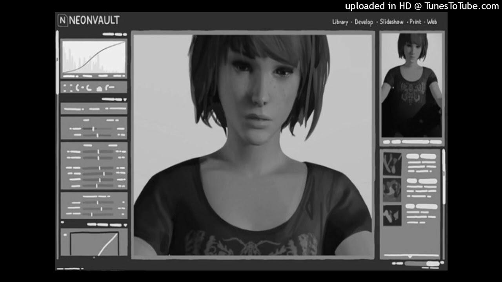Adjust the bottom slider in middle adjustment panel
502x282 pixels.
tap(97, 186)
